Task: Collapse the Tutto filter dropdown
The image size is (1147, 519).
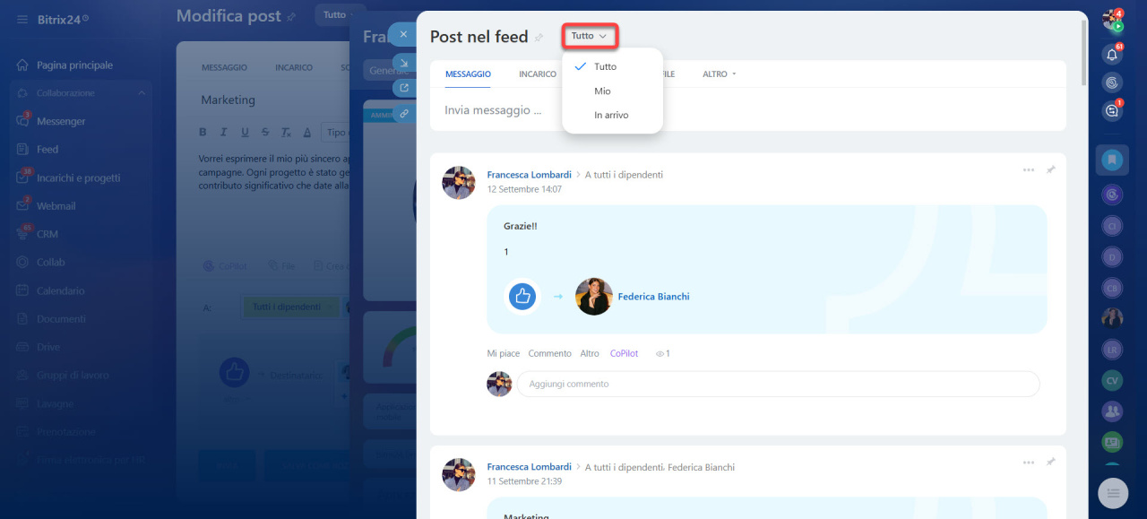Action: [x=590, y=36]
